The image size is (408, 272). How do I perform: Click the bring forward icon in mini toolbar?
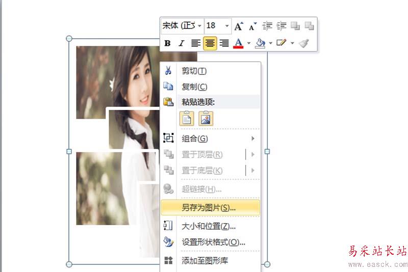[295, 26]
